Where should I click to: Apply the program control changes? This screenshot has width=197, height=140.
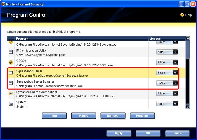coord(119,133)
